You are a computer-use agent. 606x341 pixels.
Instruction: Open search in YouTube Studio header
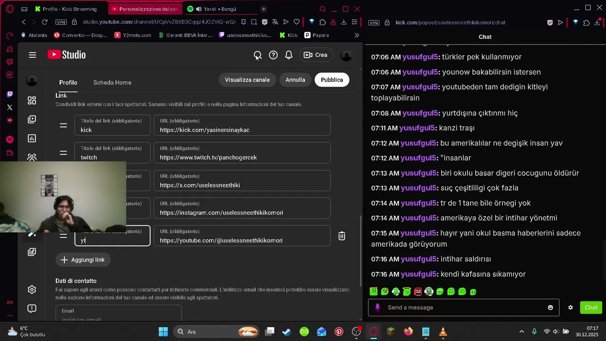click(258, 55)
